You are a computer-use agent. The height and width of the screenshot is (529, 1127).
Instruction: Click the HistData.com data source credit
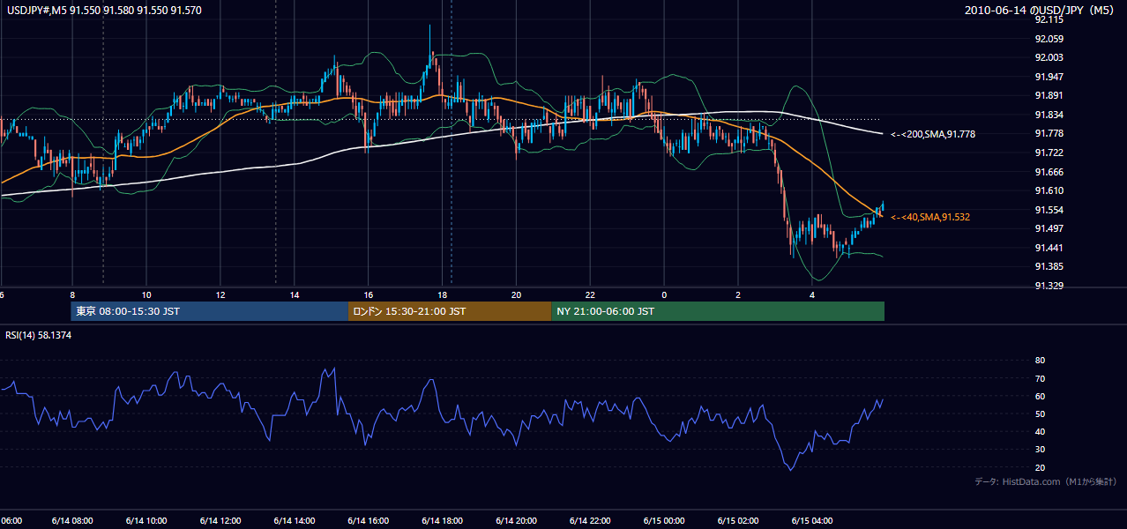click(1046, 481)
